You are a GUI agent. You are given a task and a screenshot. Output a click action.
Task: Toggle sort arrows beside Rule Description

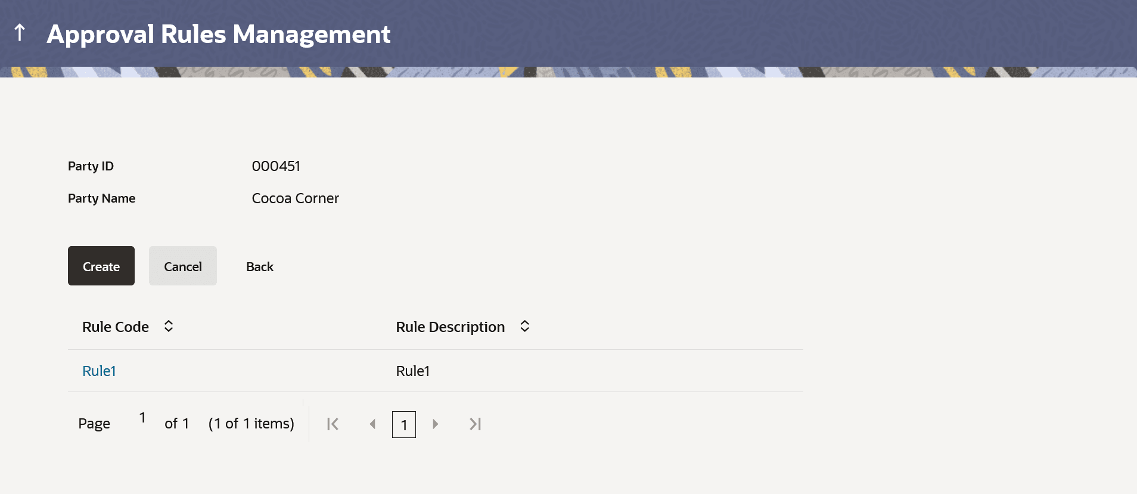click(524, 326)
